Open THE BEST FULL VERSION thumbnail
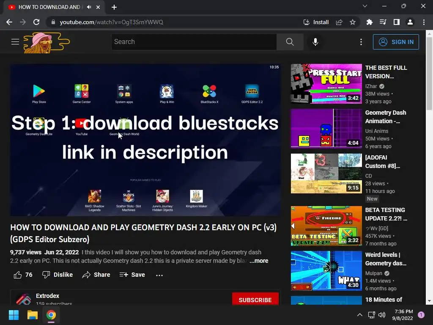 [326, 84]
